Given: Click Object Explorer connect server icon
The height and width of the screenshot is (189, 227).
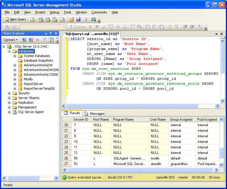Looking at the screenshot, I should tap(24, 40).
